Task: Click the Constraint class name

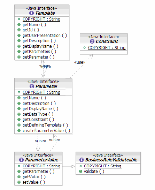Action: tap(107, 41)
